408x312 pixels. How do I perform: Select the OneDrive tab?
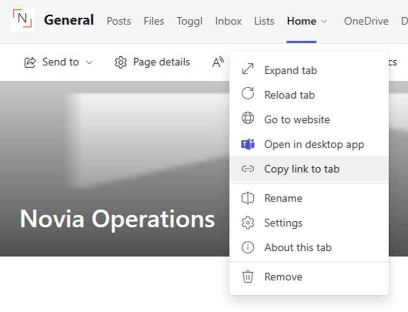tap(366, 21)
